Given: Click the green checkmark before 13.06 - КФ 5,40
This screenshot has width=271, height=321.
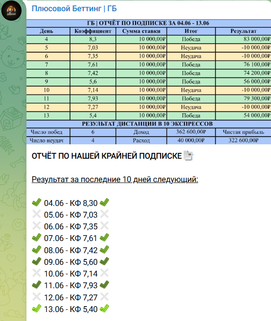Looking at the screenshot, I should click(x=37, y=308).
